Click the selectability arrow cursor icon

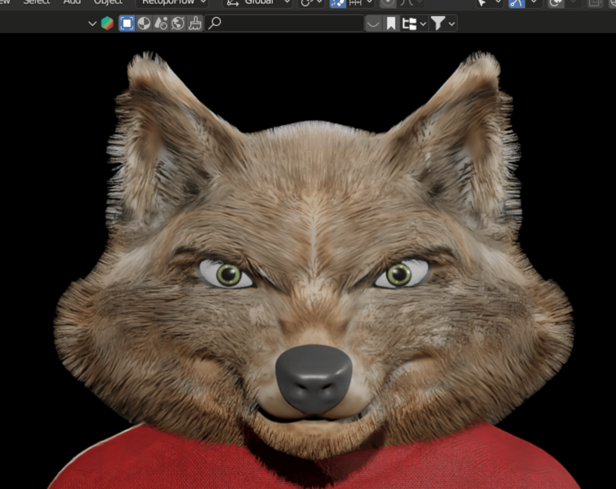(483, 3)
